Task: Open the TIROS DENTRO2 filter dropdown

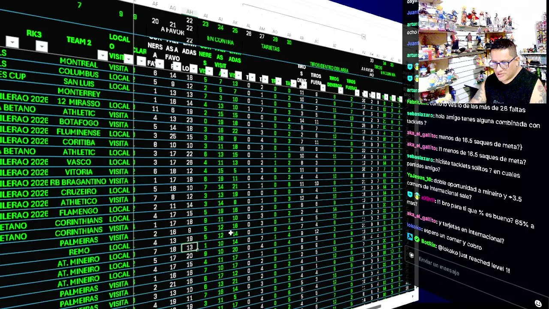Action: (341, 90)
